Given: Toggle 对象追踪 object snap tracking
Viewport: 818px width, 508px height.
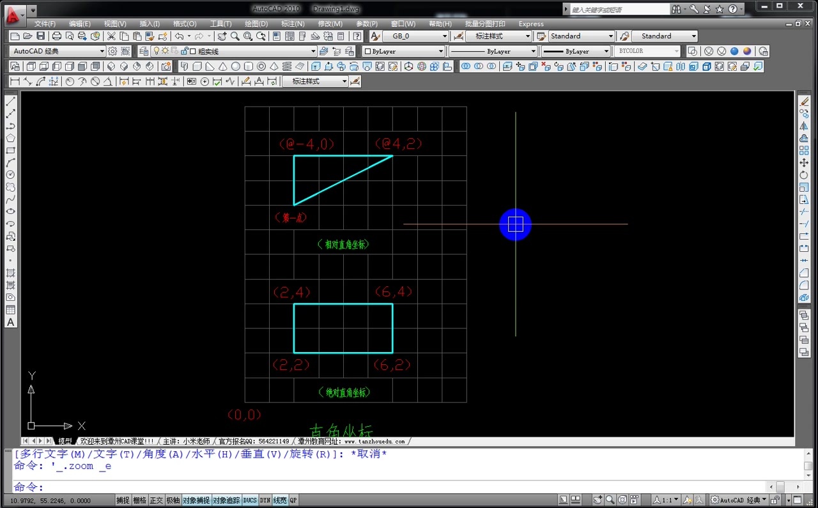Looking at the screenshot, I should coord(226,500).
